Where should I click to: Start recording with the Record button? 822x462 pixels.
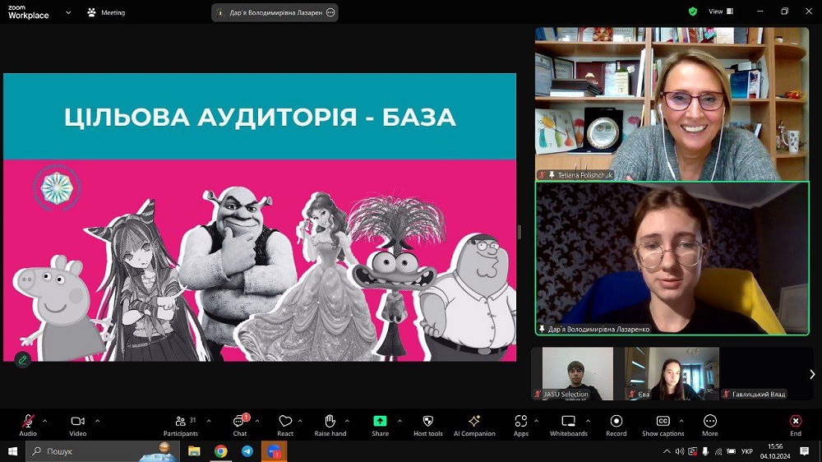616,421
